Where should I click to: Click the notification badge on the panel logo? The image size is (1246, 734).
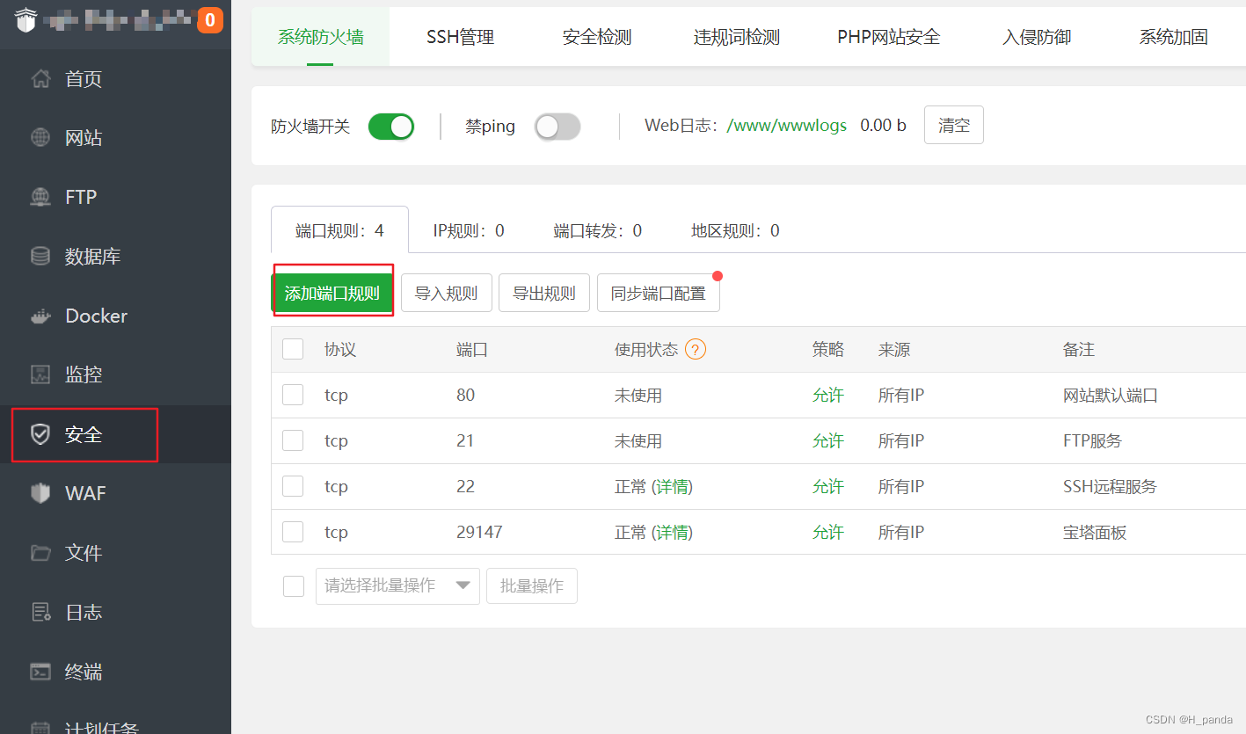(x=211, y=18)
